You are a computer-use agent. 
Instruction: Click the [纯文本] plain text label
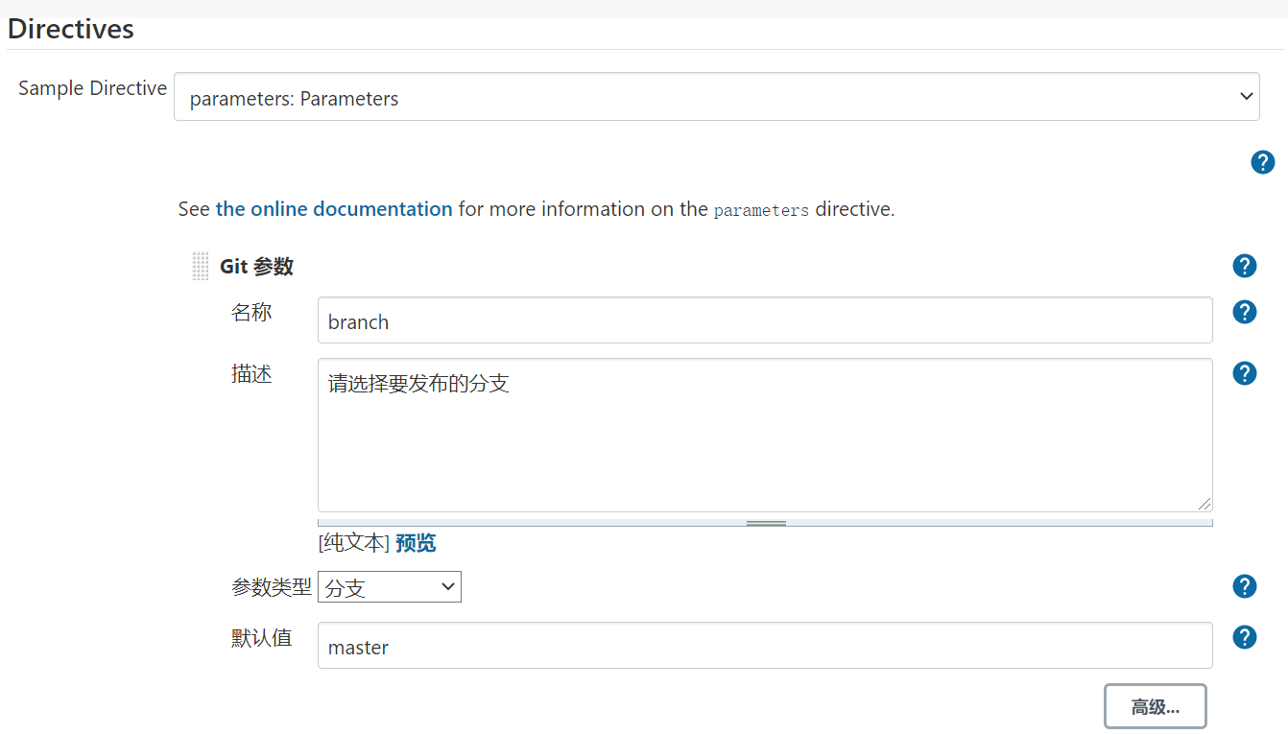pyautogui.click(x=354, y=543)
